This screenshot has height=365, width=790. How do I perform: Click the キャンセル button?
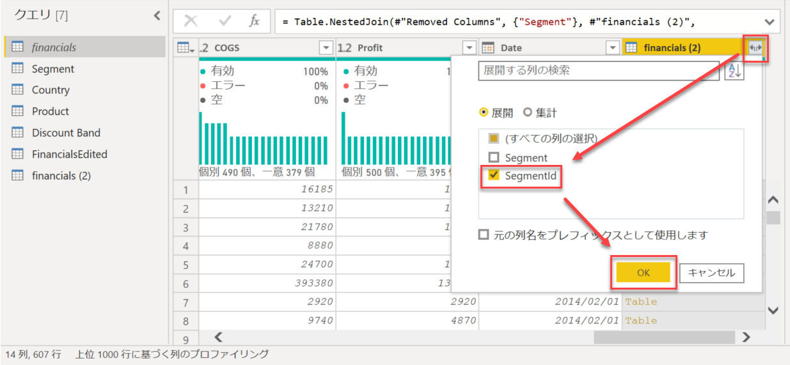[712, 273]
